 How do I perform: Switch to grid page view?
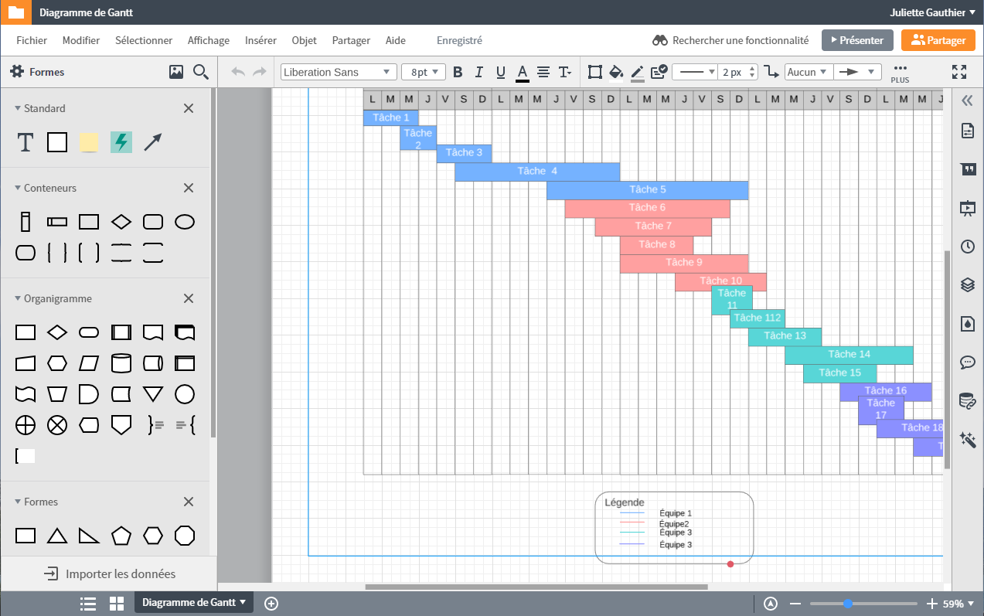117,604
